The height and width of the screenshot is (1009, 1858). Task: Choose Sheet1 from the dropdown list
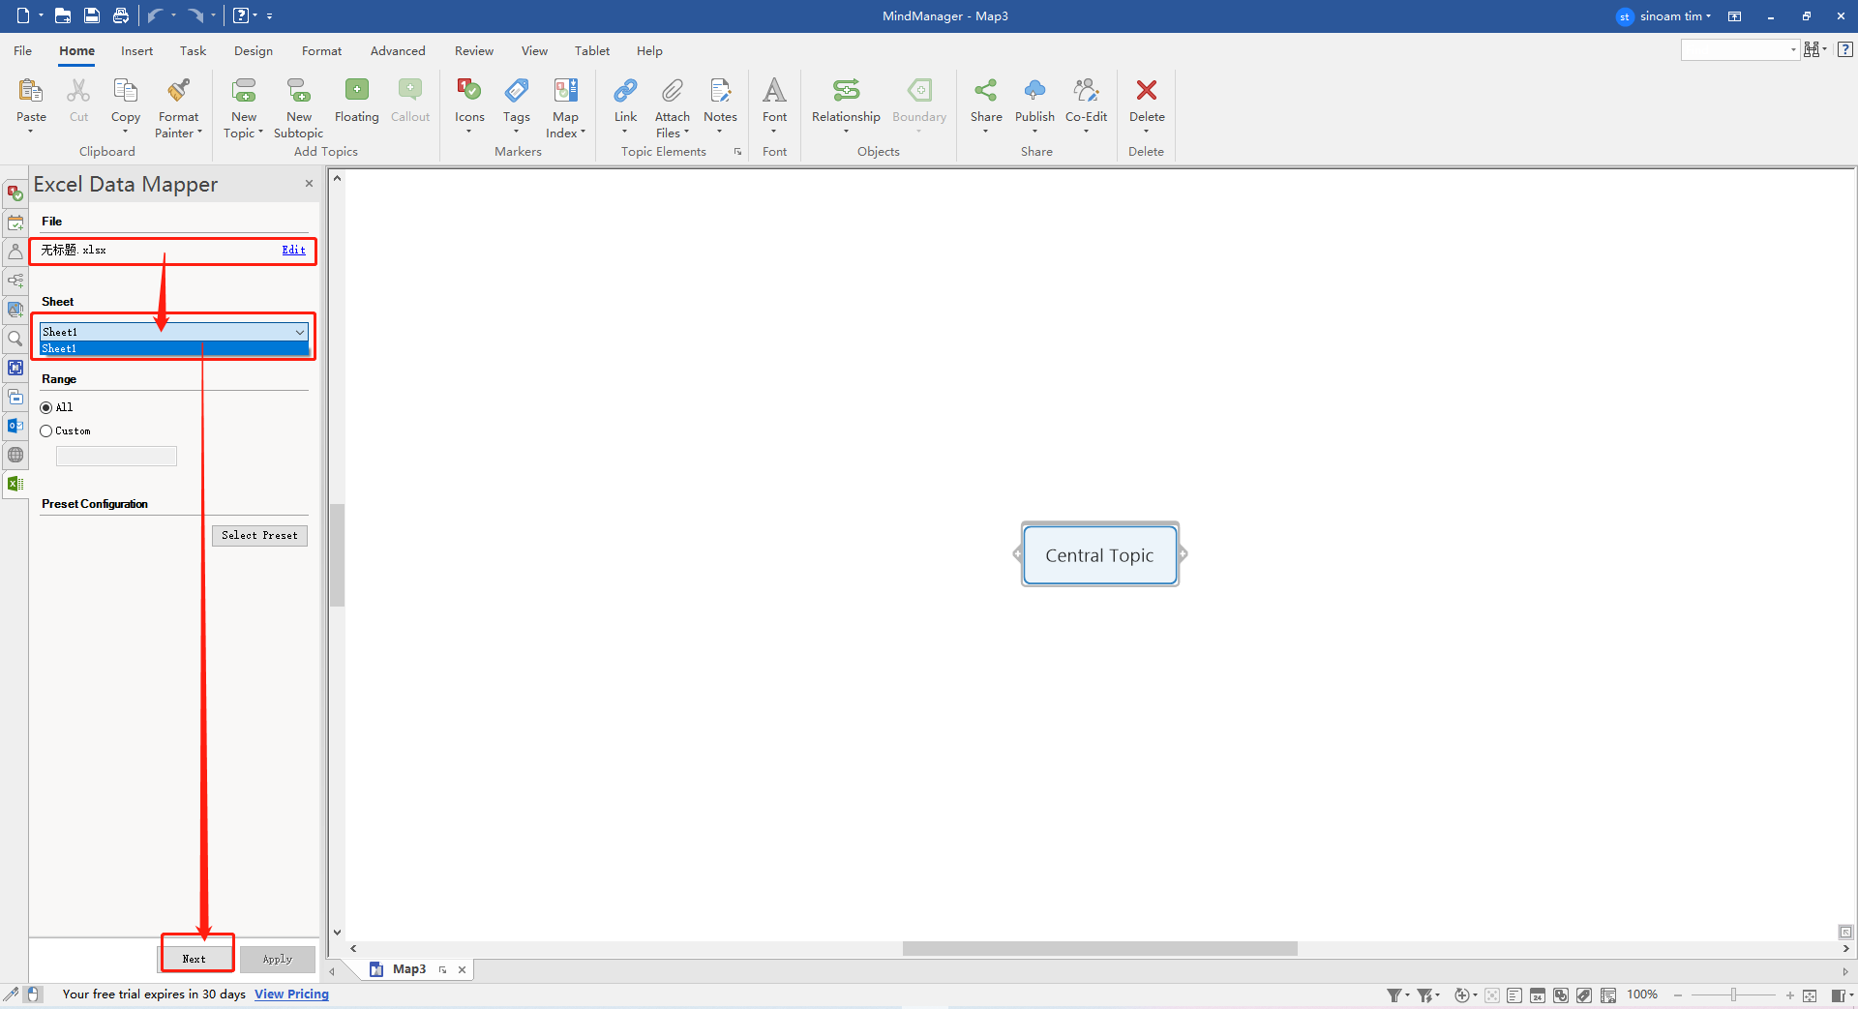point(174,348)
